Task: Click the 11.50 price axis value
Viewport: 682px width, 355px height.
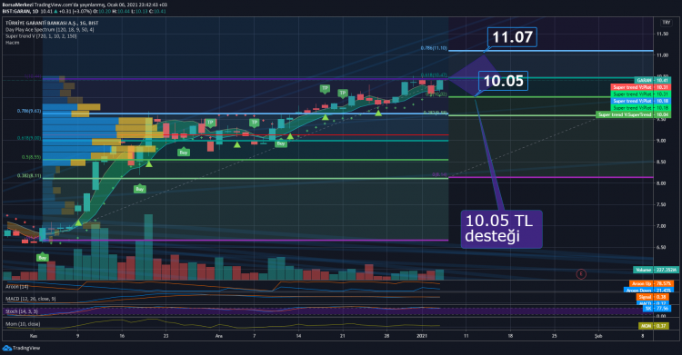Action: 662,34
